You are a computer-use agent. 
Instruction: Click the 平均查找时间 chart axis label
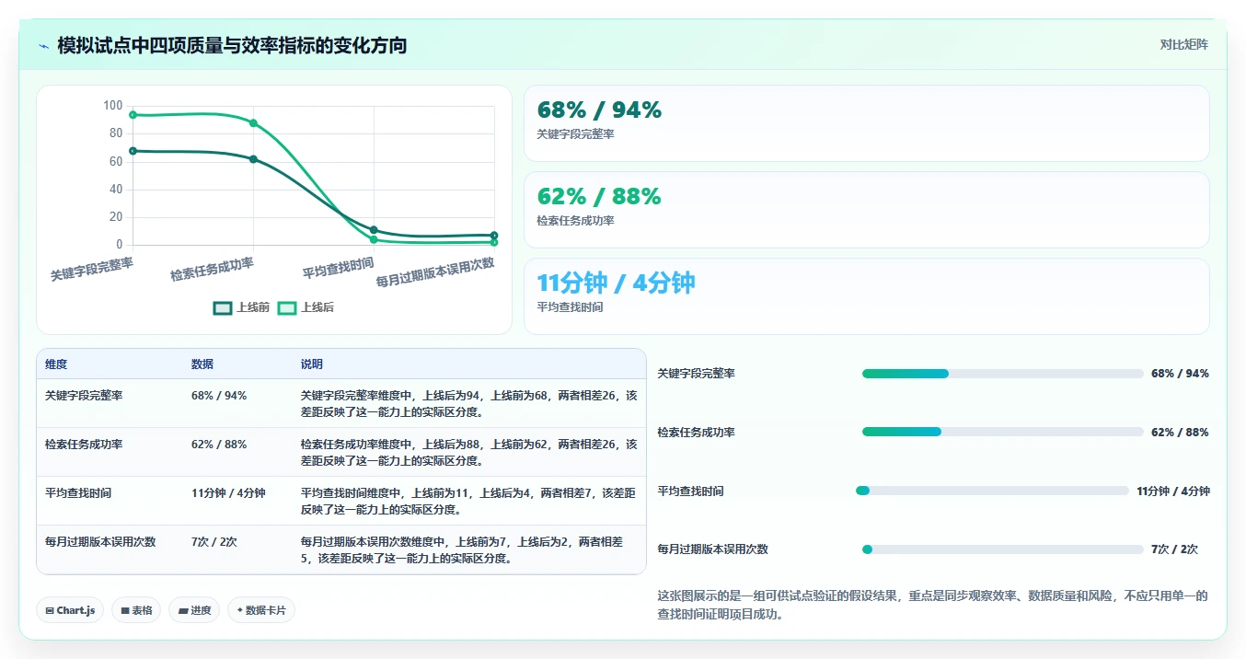(x=338, y=268)
